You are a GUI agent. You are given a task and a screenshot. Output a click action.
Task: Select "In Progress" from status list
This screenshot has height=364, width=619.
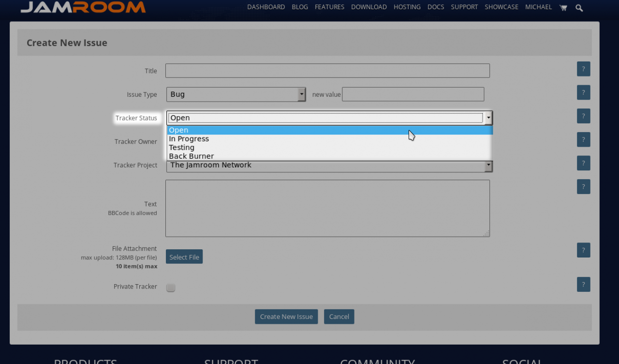tap(189, 139)
